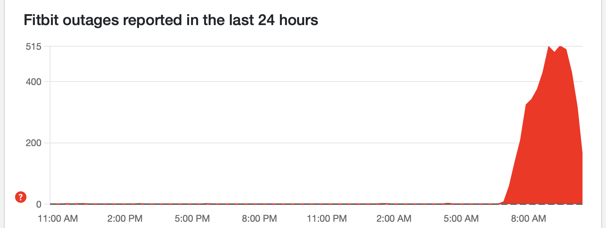Viewport: 606px width, 228px height.
Task: Select the 0 y-axis label
Action: 38,204
